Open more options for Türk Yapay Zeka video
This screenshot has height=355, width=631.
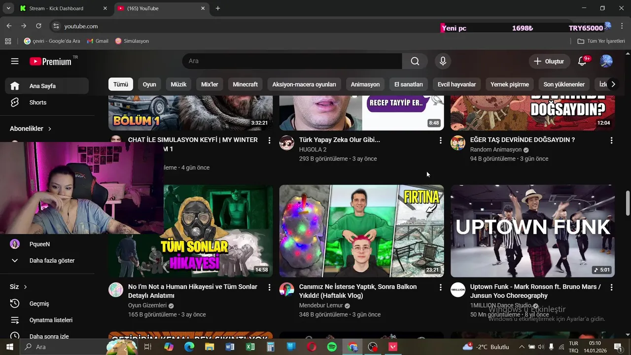click(x=440, y=141)
